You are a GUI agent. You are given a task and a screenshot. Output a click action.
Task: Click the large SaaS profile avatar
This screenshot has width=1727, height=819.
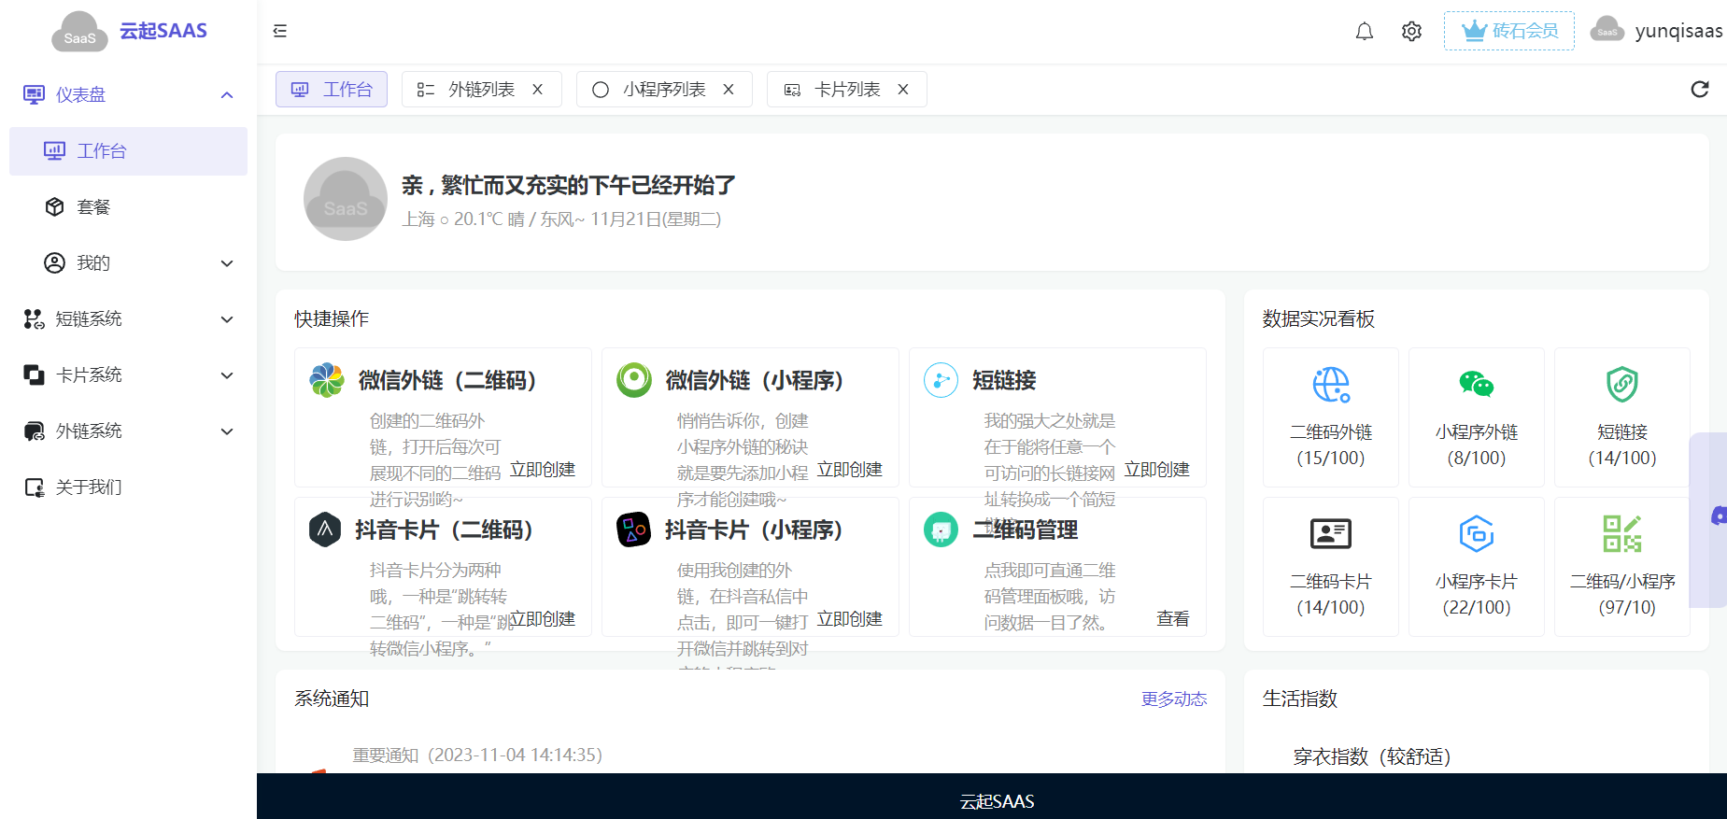tap(346, 199)
